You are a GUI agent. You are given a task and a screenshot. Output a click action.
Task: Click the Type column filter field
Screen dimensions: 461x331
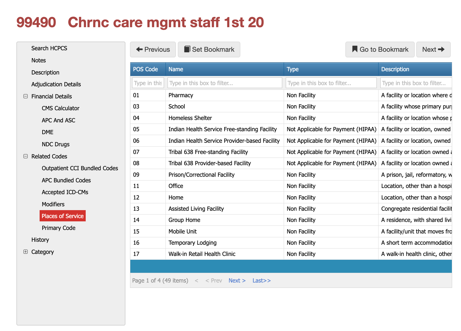pos(331,83)
